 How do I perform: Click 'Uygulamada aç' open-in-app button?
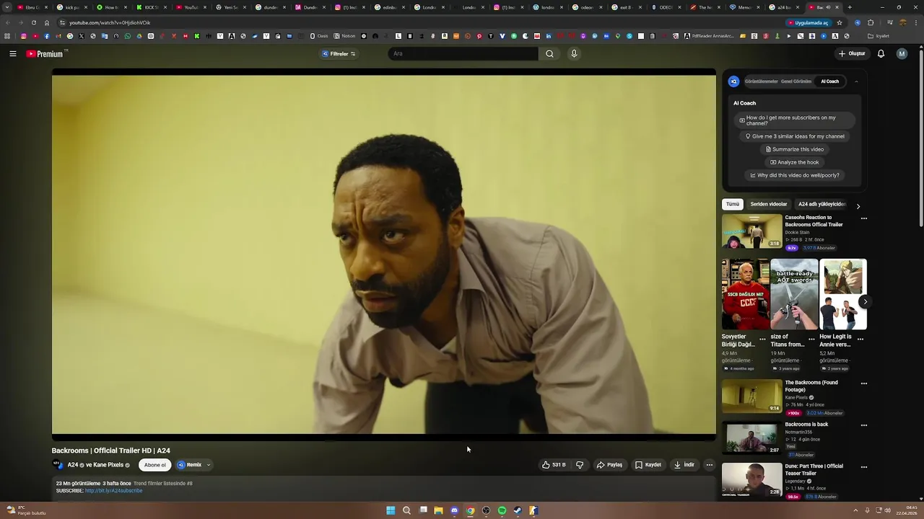[x=808, y=22]
